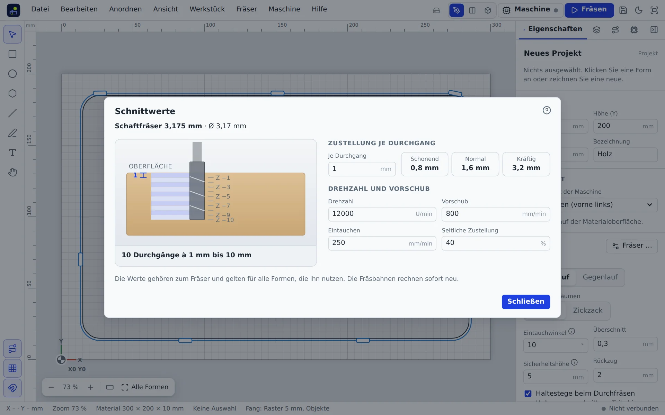The image size is (665, 415).
Task: Click help icon in Schnittwerte dialog
Action: click(547, 110)
